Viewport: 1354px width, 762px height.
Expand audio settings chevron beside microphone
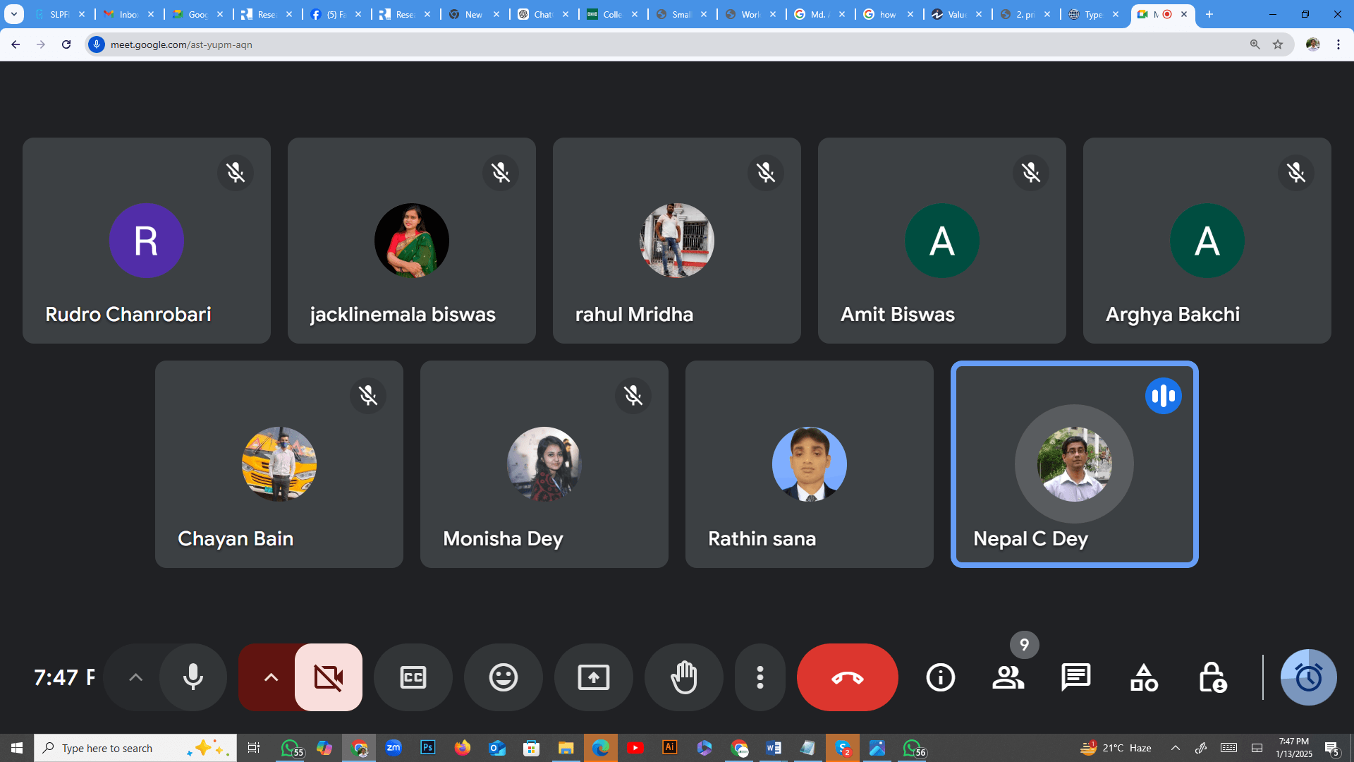coord(135,677)
